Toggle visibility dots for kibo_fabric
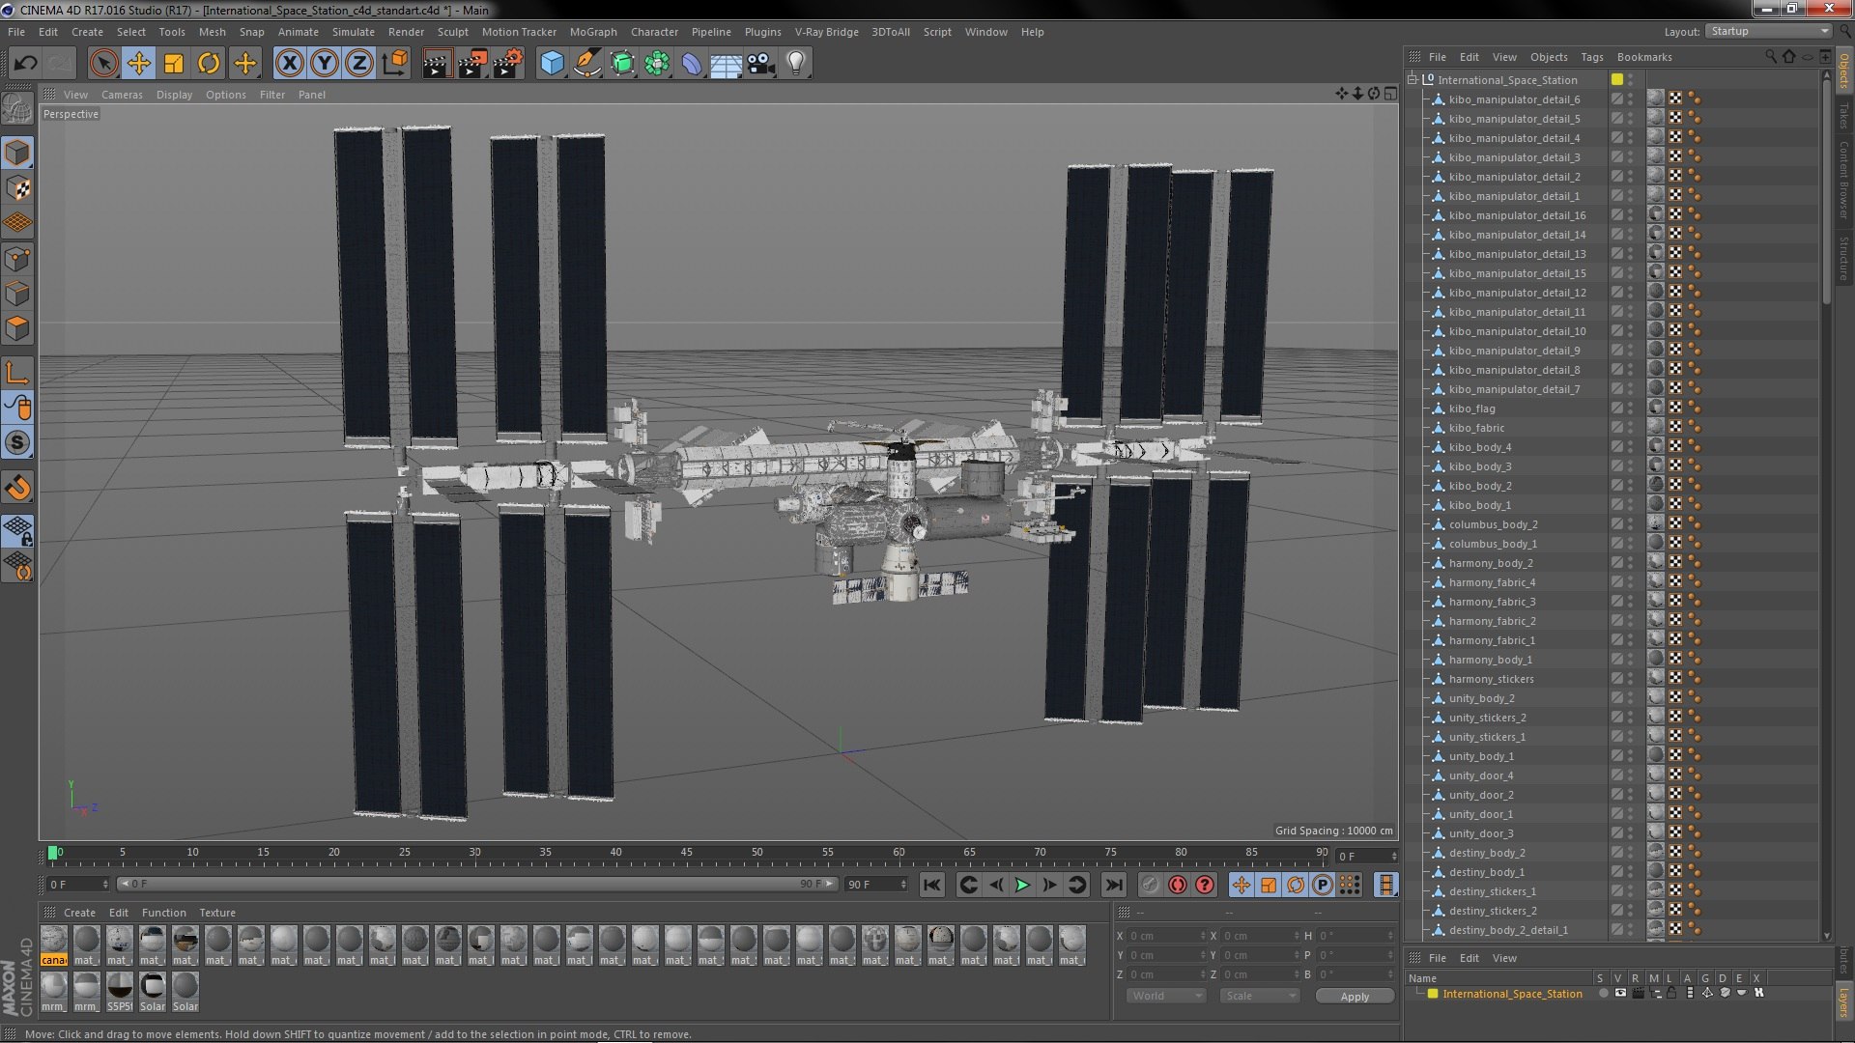The image size is (1855, 1043). click(x=1631, y=428)
